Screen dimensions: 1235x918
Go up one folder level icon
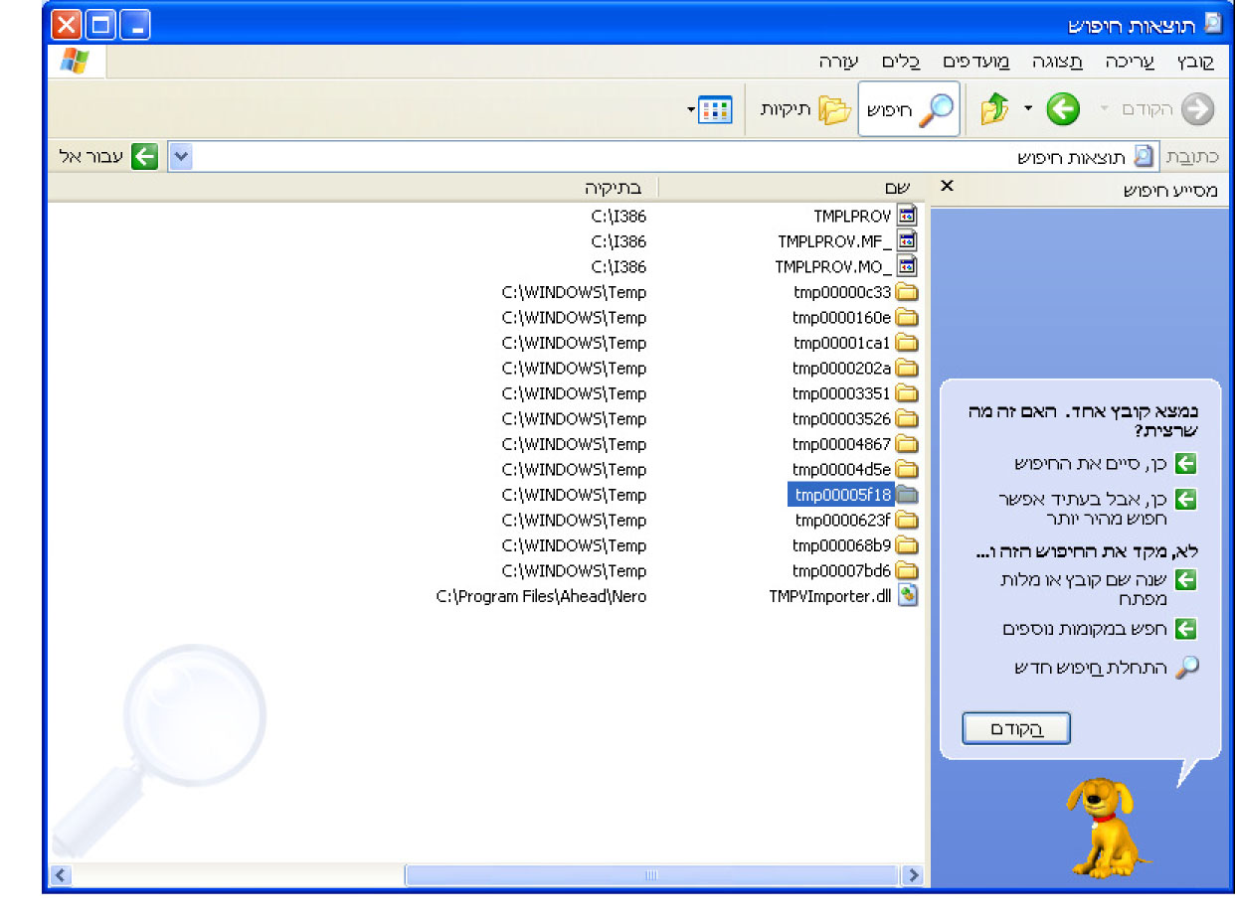pyautogui.click(x=994, y=109)
